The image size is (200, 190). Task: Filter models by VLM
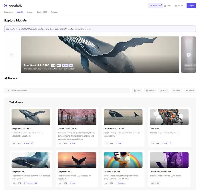164,91
